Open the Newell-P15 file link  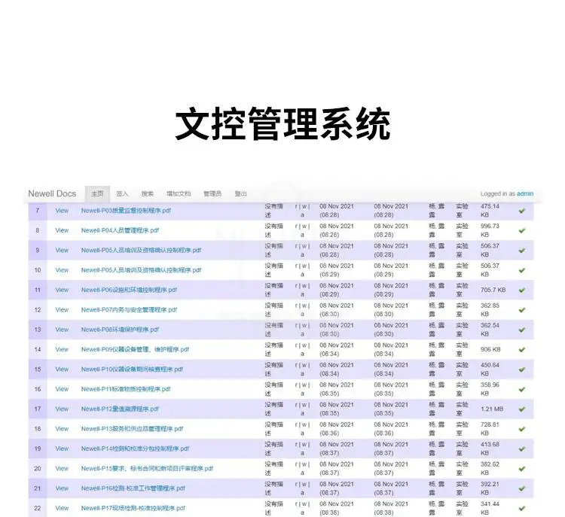148,469
